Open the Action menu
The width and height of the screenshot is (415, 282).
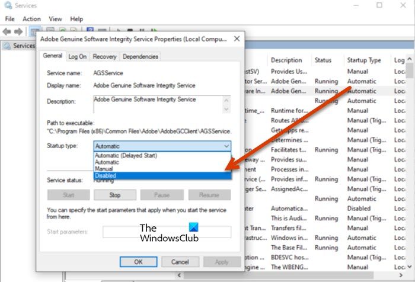tap(32, 19)
